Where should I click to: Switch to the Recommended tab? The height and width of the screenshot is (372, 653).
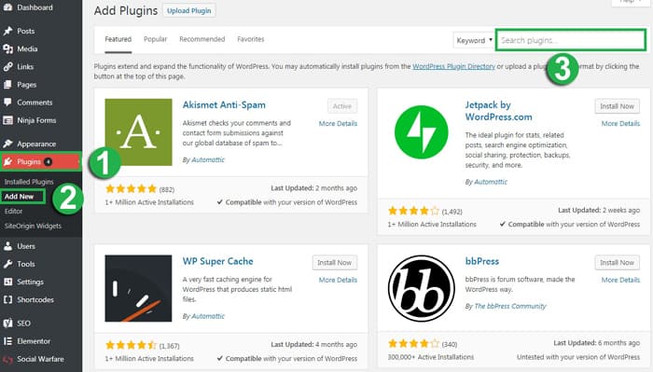(202, 39)
